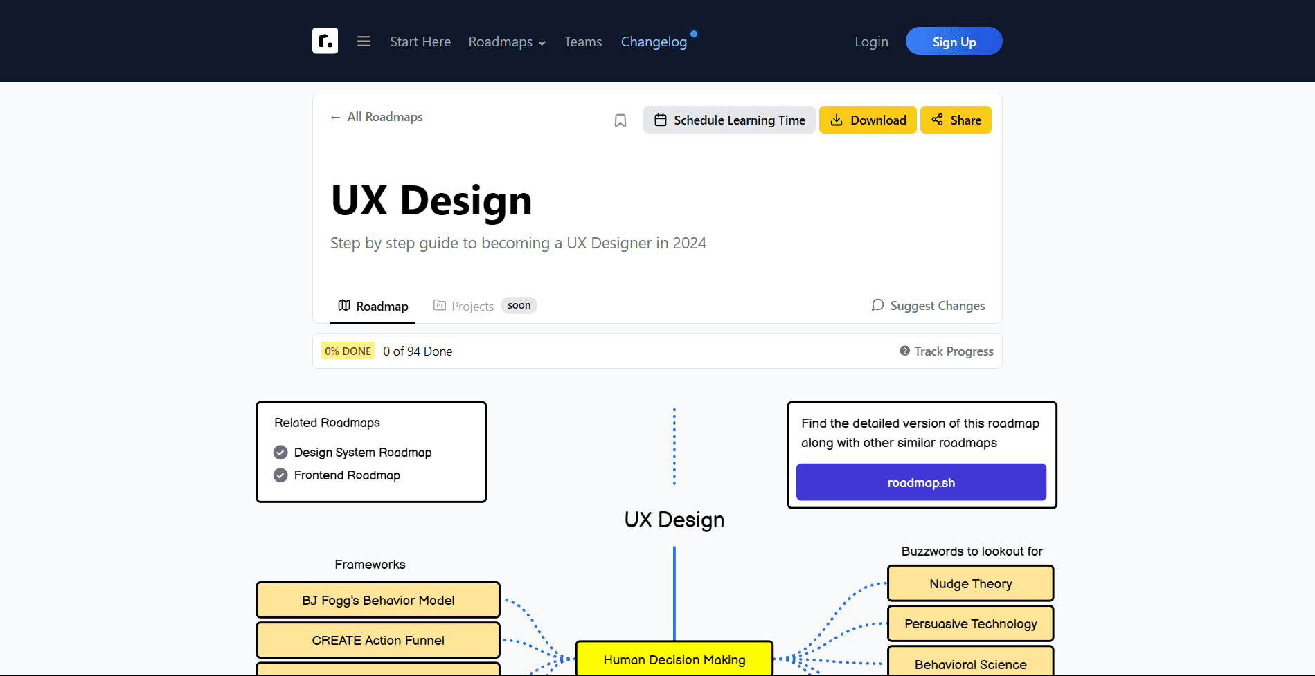Click the Schedule Learning Time calendar icon

pyautogui.click(x=661, y=120)
